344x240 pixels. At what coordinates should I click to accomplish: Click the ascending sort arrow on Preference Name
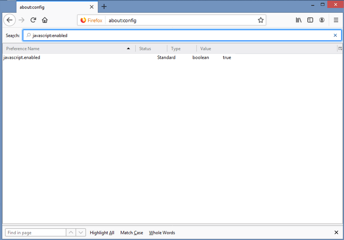tap(128, 49)
